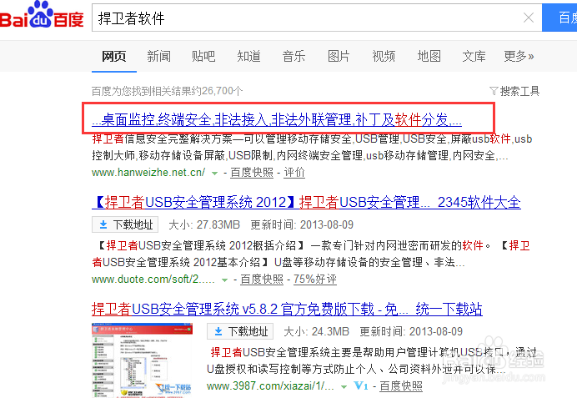Viewport: 577px width, 398px height.
Task: Expand dropdown arrow next to hanweizhe.net.cn
Action: coord(214,173)
